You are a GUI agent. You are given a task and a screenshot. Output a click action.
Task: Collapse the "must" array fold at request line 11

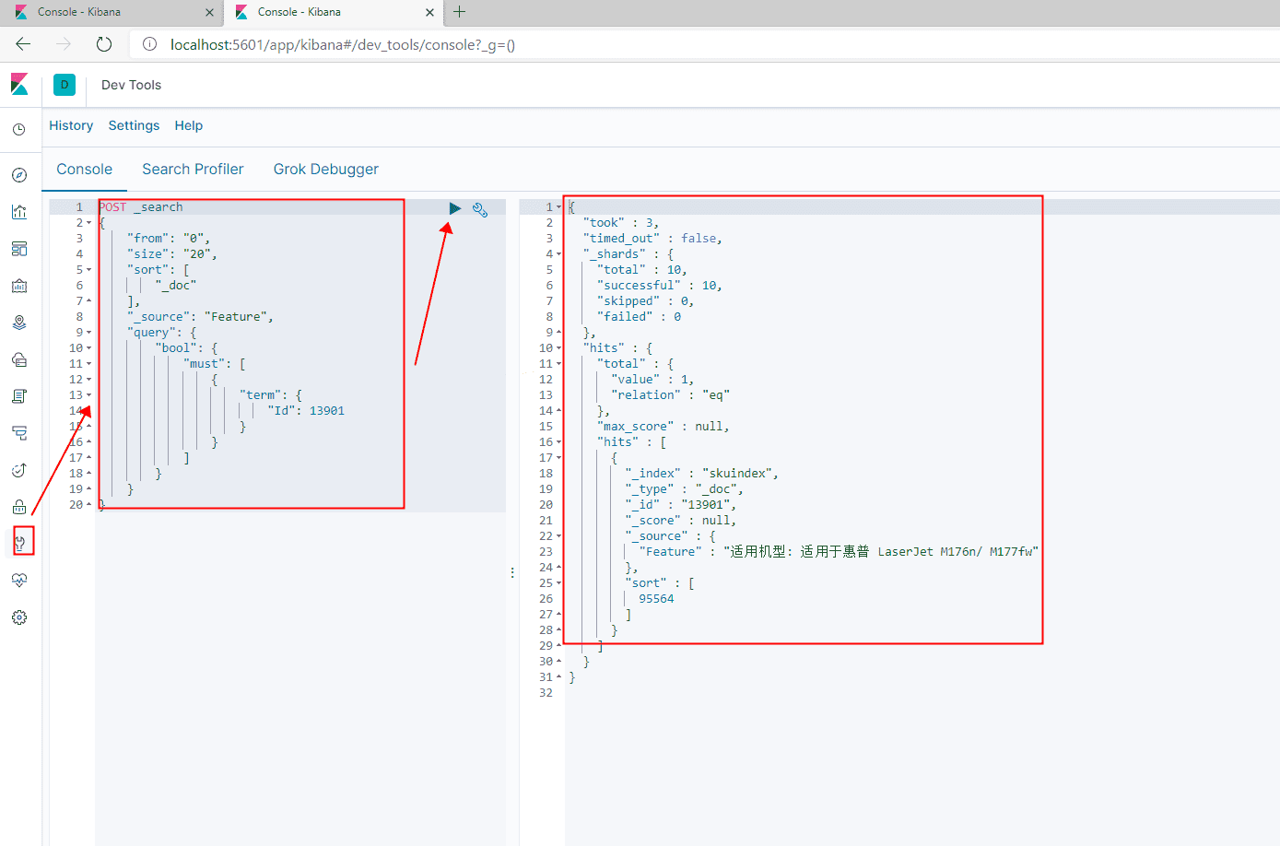[x=89, y=364]
